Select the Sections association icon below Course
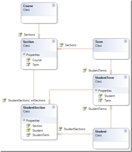The image size is (132, 152). click(20, 34)
